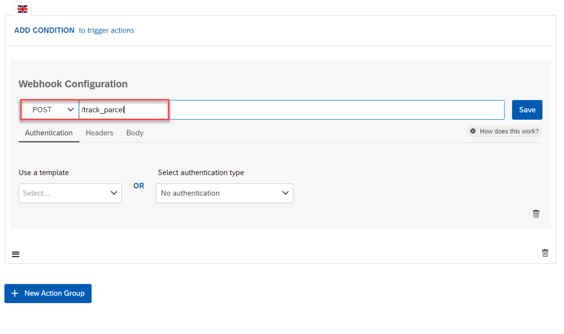Click the icon beside 'How does this work?'

point(473,131)
